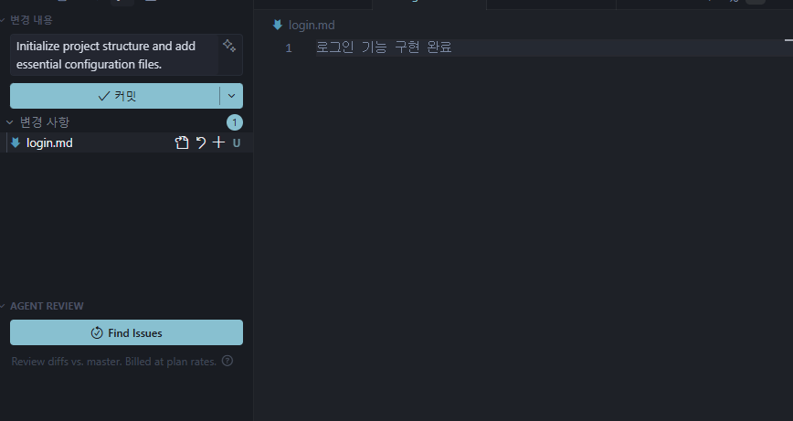Click the help icon under Find Issues

point(227,361)
